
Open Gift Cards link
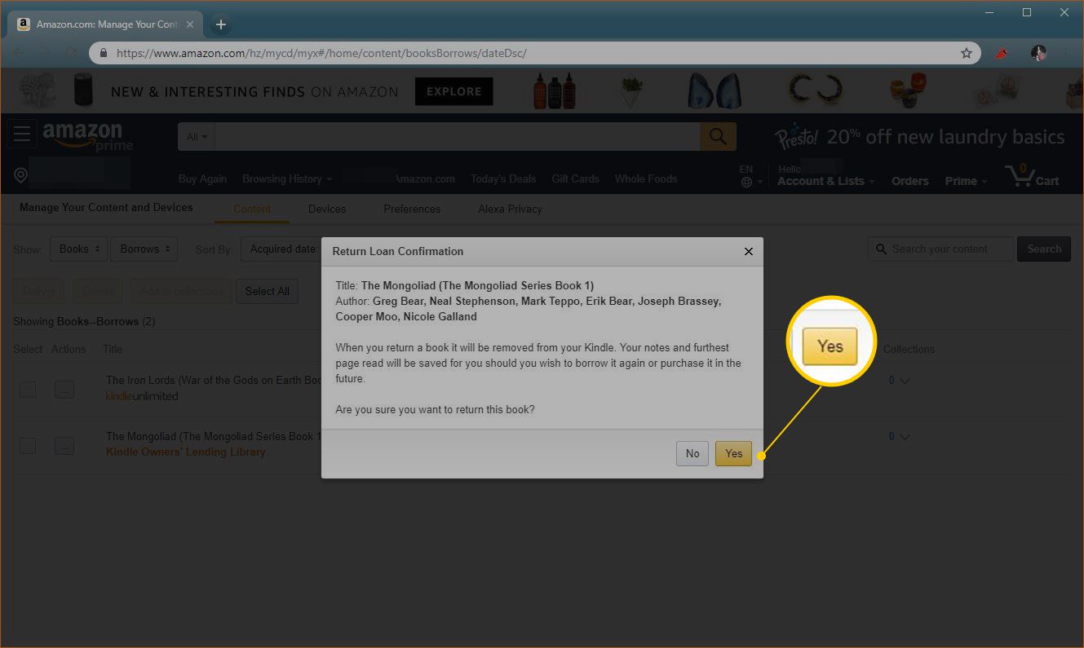575,179
